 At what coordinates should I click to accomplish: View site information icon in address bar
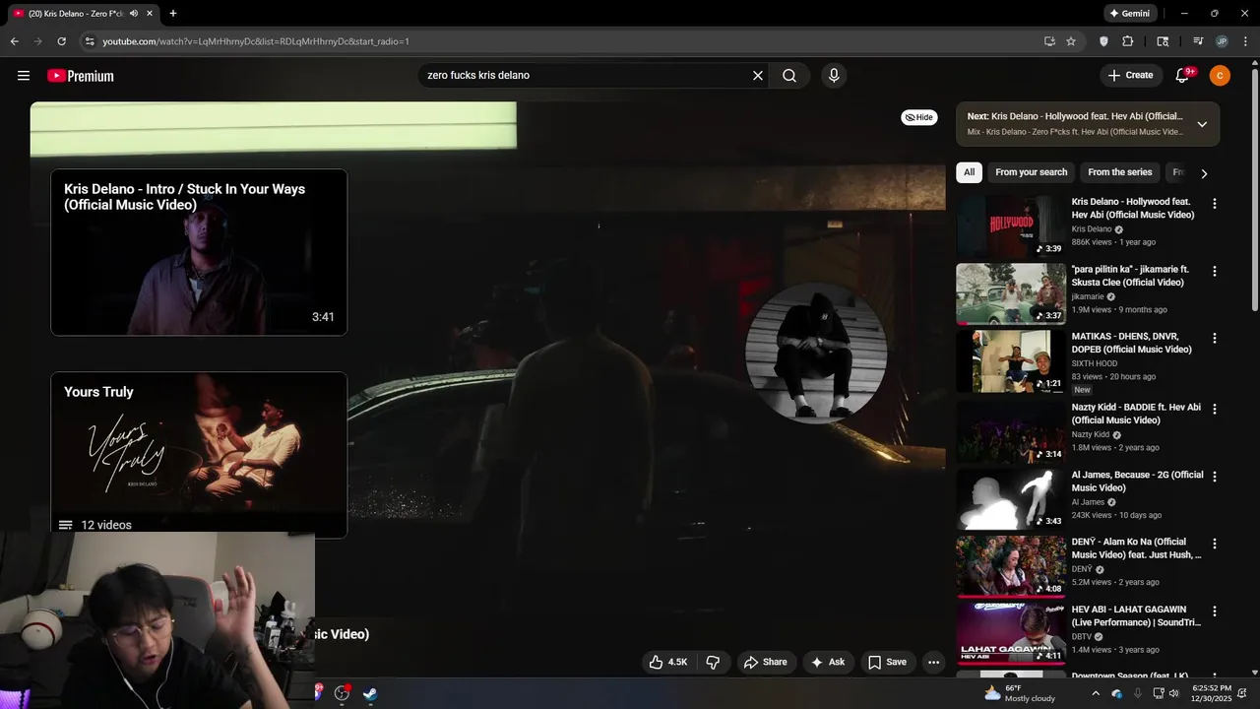point(90,41)
